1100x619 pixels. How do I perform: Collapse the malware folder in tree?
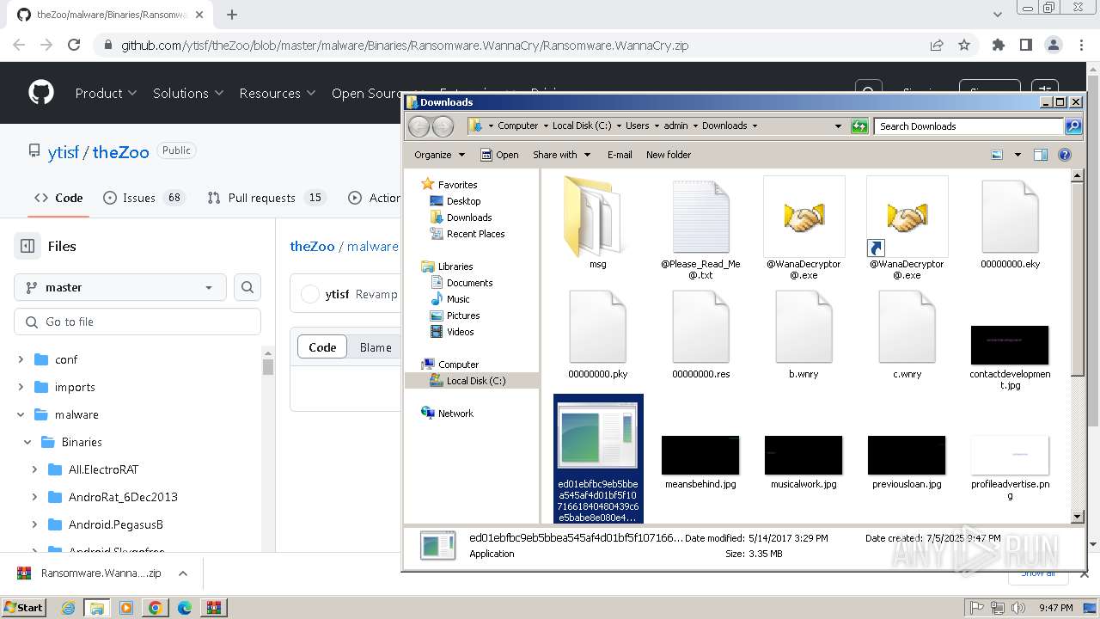21,414
